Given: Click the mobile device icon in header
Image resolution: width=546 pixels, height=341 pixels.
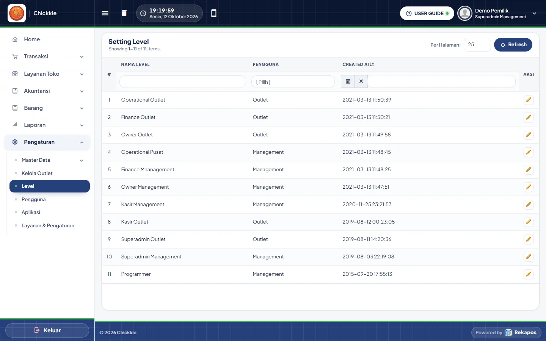Looking at the screenshot, I should click(214, 13).
